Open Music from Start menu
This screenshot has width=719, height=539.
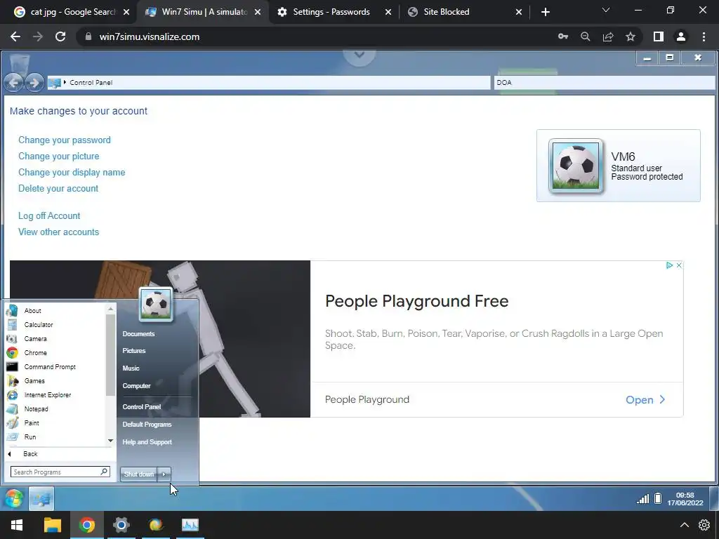[x=131, y=368]
